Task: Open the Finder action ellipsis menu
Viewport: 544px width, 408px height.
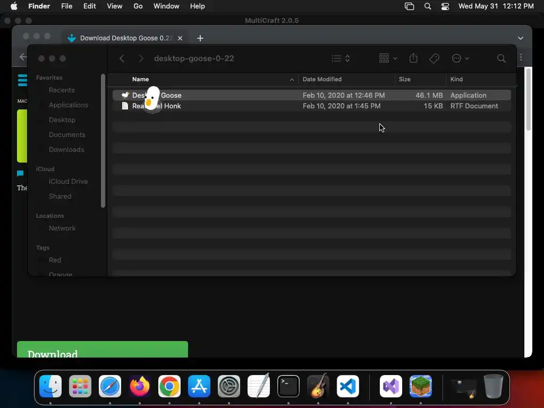Action: 461,58
